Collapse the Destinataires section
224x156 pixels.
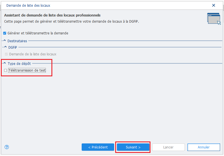point(4,41)
